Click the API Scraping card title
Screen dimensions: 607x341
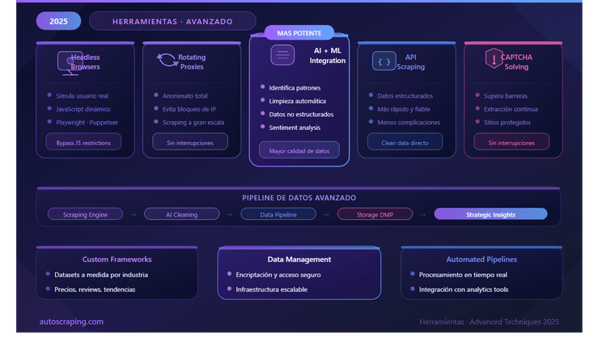pos(410,62)
